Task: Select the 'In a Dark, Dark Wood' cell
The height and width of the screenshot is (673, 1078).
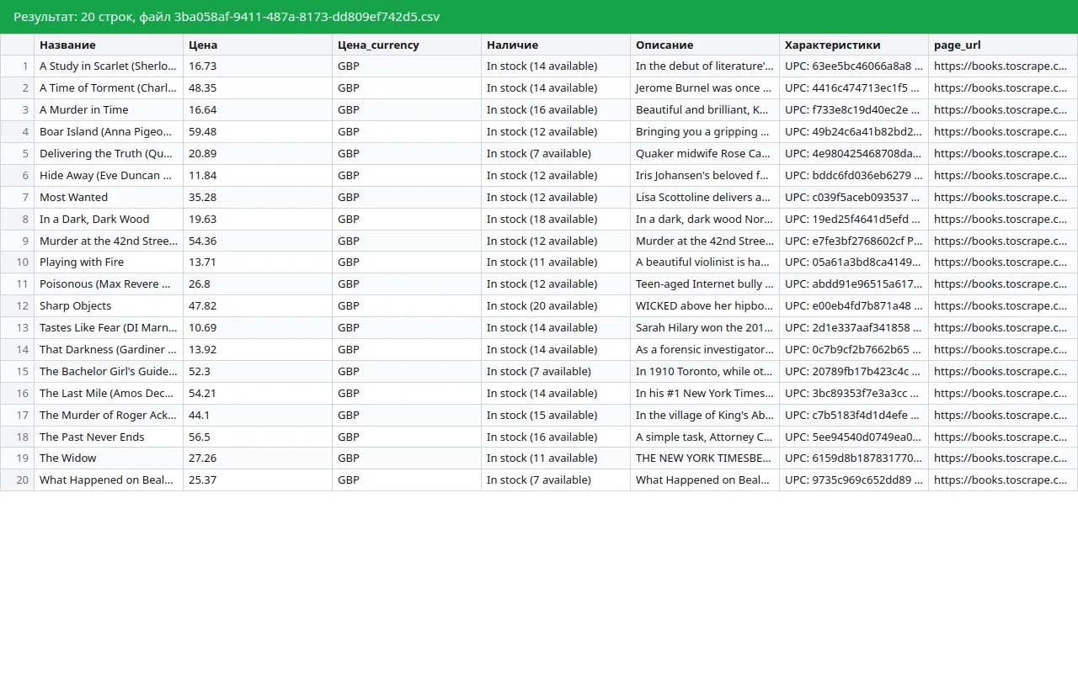Action: (109, 219)
